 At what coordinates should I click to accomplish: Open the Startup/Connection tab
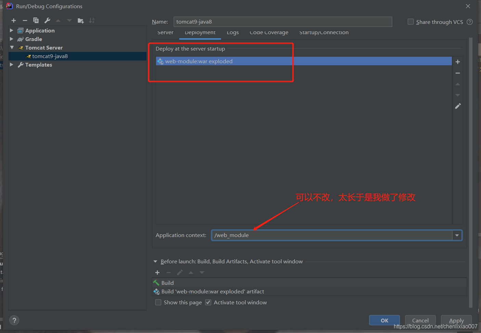tap(324, 33)
